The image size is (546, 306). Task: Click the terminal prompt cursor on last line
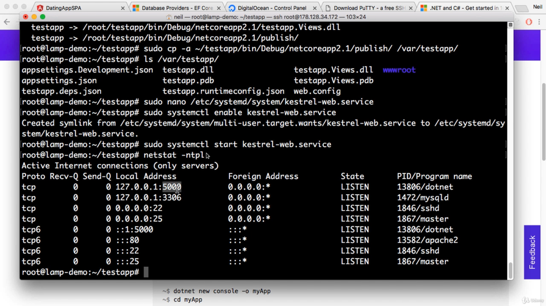point(146,272)
